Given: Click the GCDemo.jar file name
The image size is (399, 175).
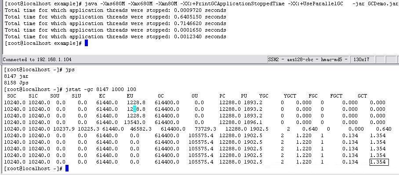Looking at the screenshot, I should coord(383,4).
